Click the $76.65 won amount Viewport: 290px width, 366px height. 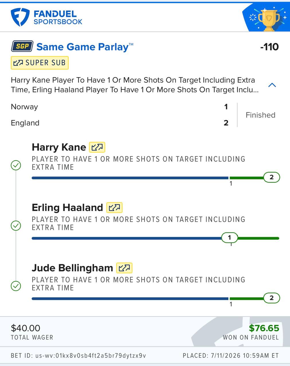[264, 328]
